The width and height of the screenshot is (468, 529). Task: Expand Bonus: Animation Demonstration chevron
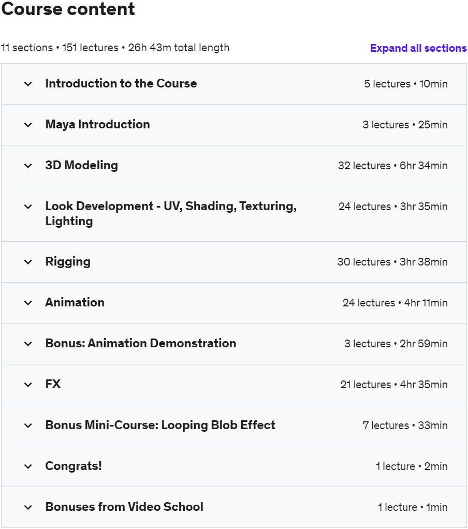[28, 344]
